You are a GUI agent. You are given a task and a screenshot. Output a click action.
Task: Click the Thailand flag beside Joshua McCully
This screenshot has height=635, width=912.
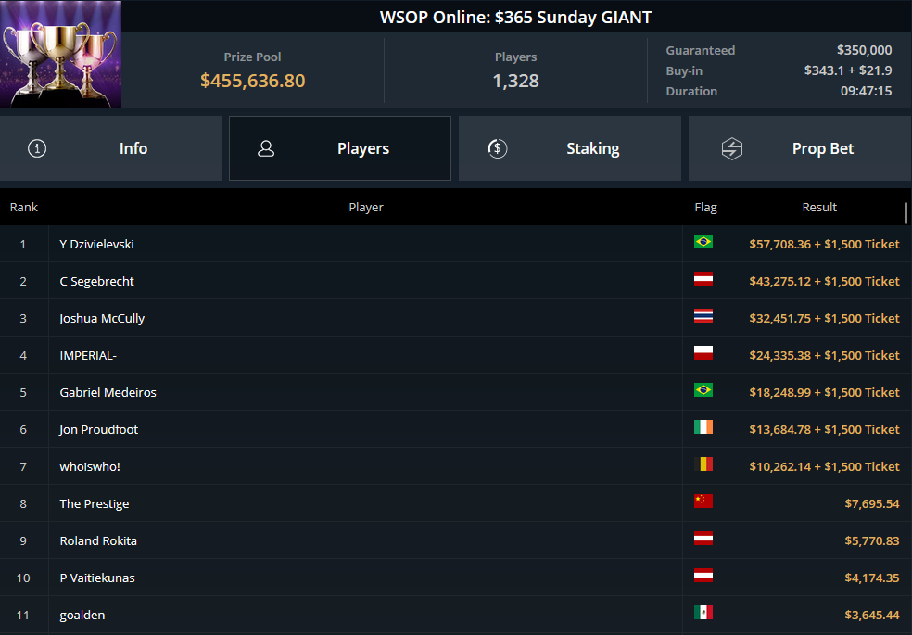point(703,316)
